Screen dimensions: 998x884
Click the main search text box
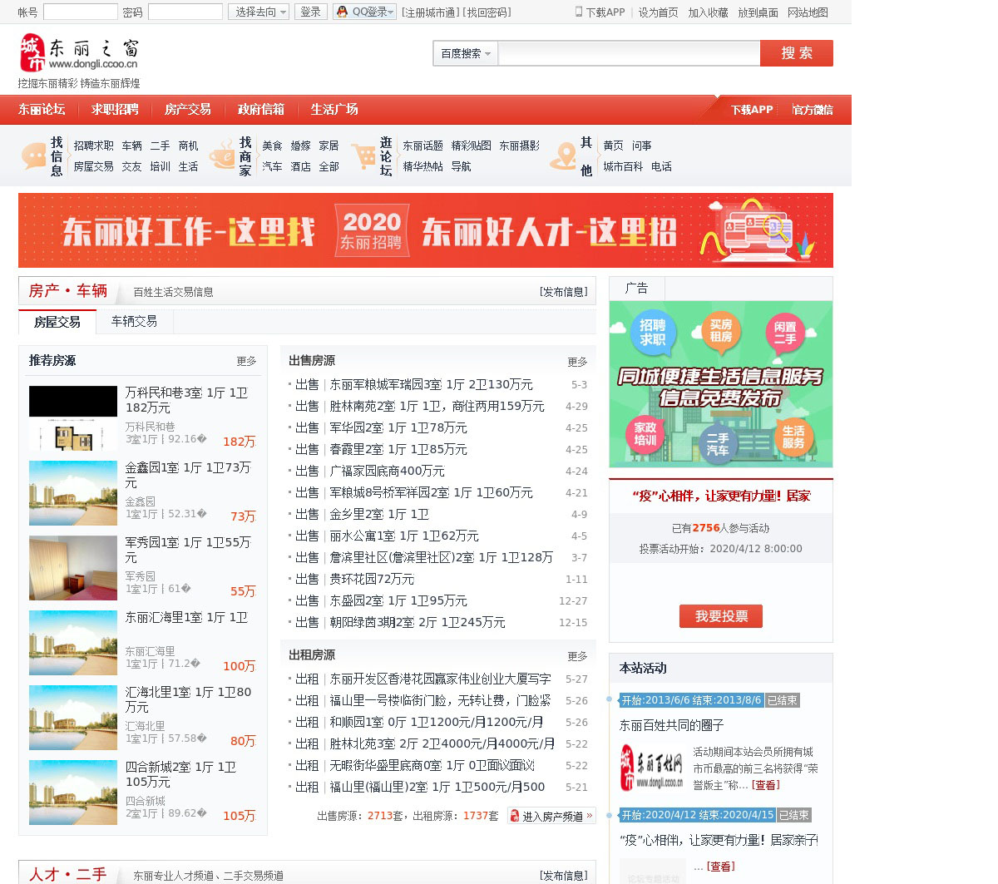tap(629, 53)
